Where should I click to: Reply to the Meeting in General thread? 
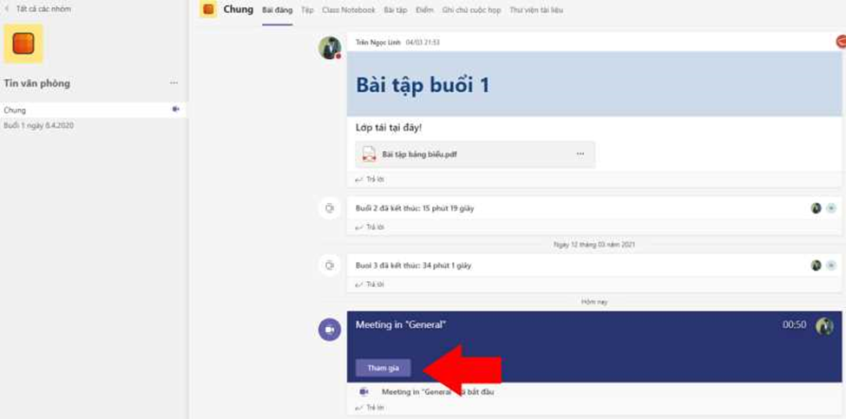[371, 409]
